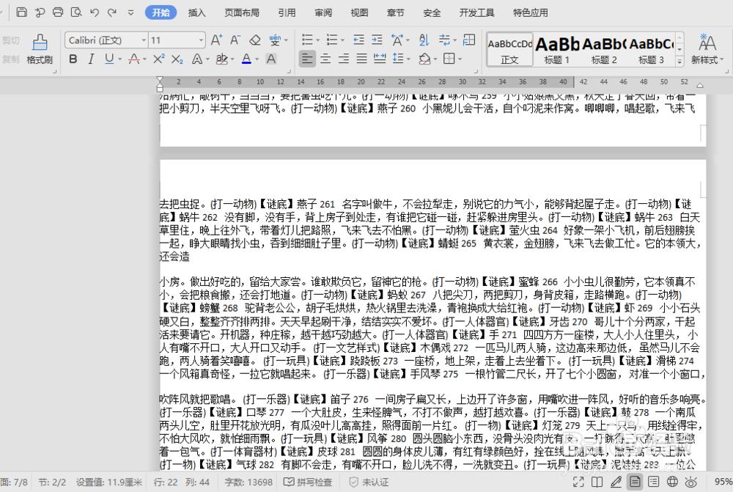Switch to outline view icon

[654, 482]
